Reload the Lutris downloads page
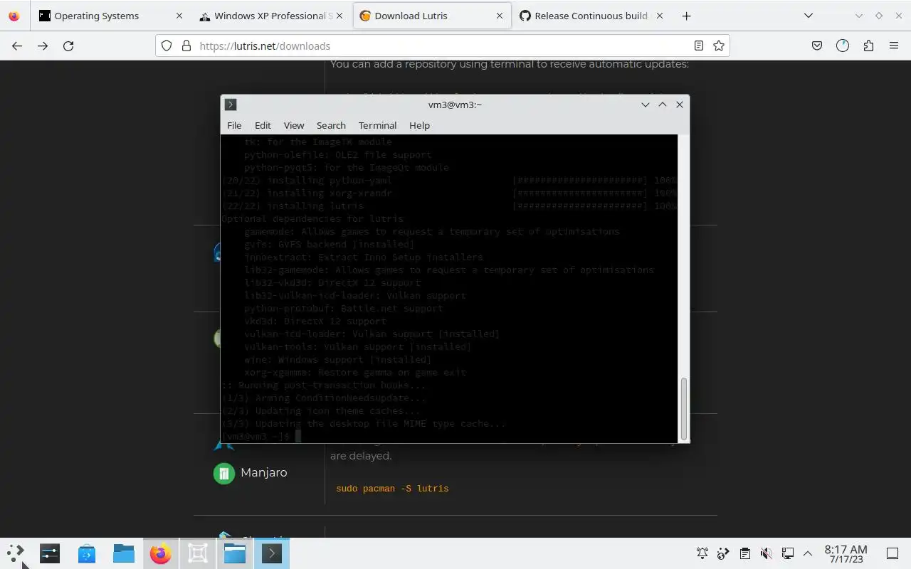 (x=68, y=46)
